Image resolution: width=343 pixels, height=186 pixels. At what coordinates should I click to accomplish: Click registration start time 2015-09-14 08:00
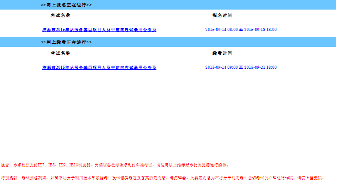point(221,30)
